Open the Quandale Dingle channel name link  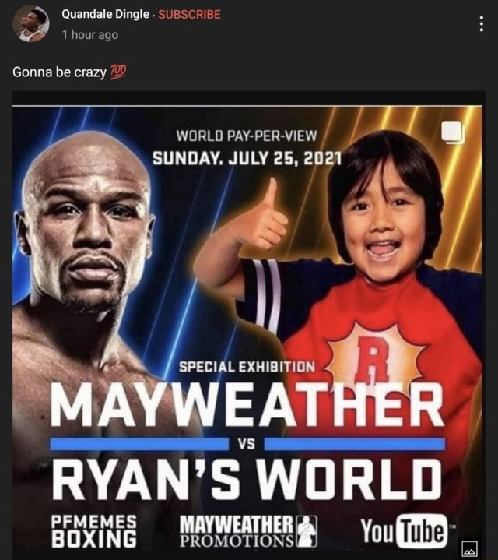click(x=105, y=14)
